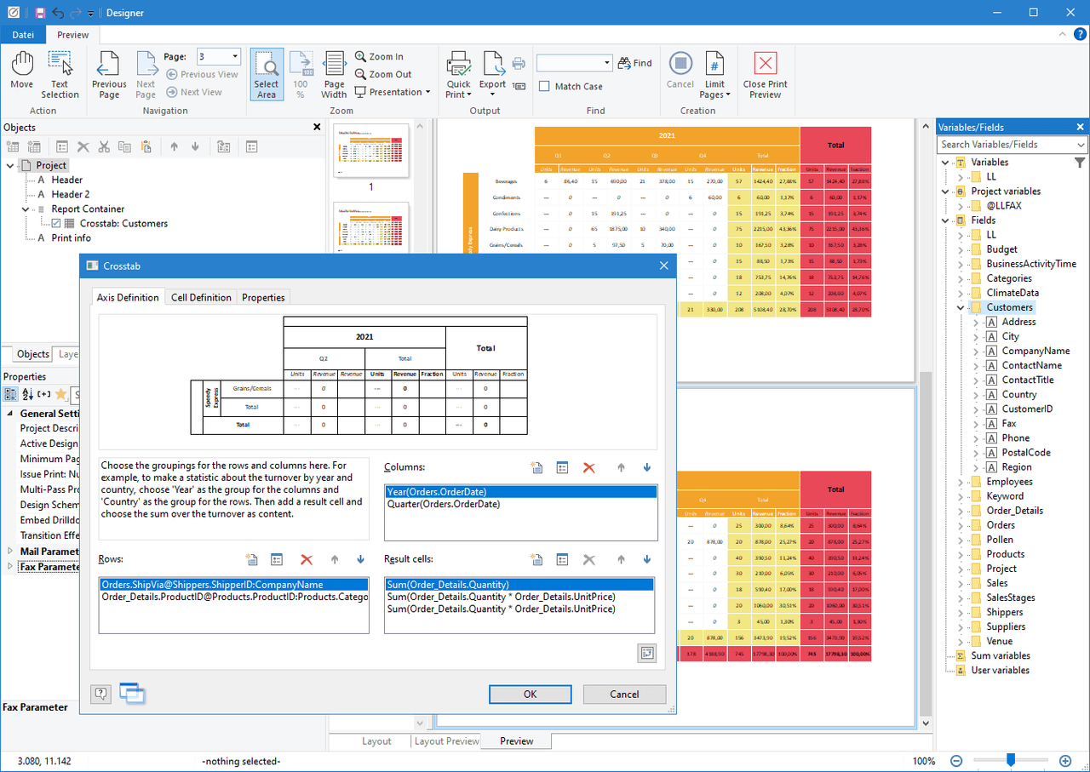Toggle the Select Area zoom tool
The image size is (1090, 772).
267,75
